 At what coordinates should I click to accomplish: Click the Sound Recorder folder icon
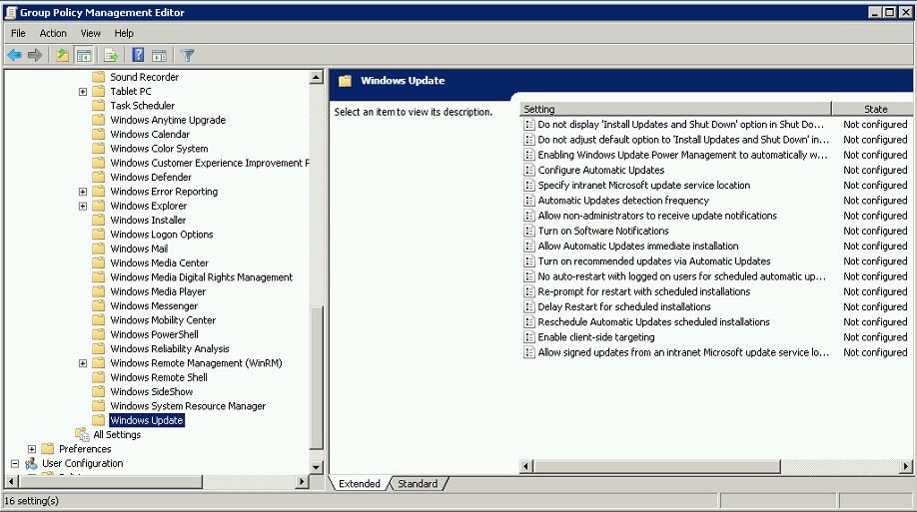[x=99, y=77]
